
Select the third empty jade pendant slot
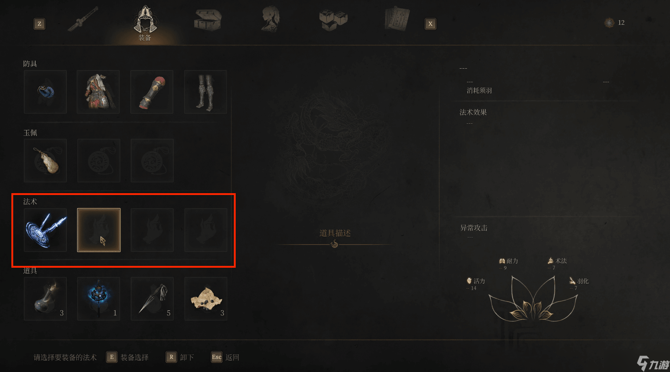coord(152,160)
